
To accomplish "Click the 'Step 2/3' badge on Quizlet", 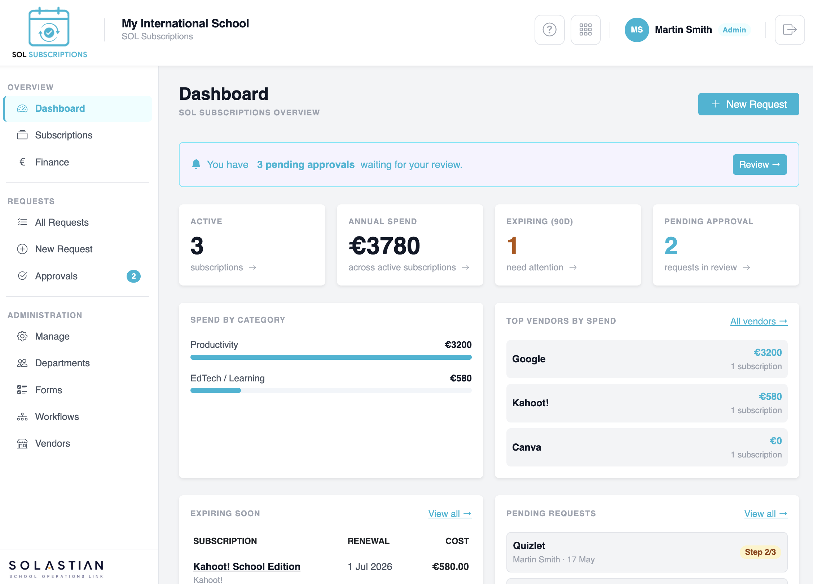I will [760, 552].
